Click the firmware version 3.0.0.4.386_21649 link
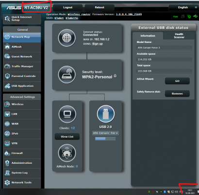The height and width of the screenshot is (195, 199). tap(129, 14)
